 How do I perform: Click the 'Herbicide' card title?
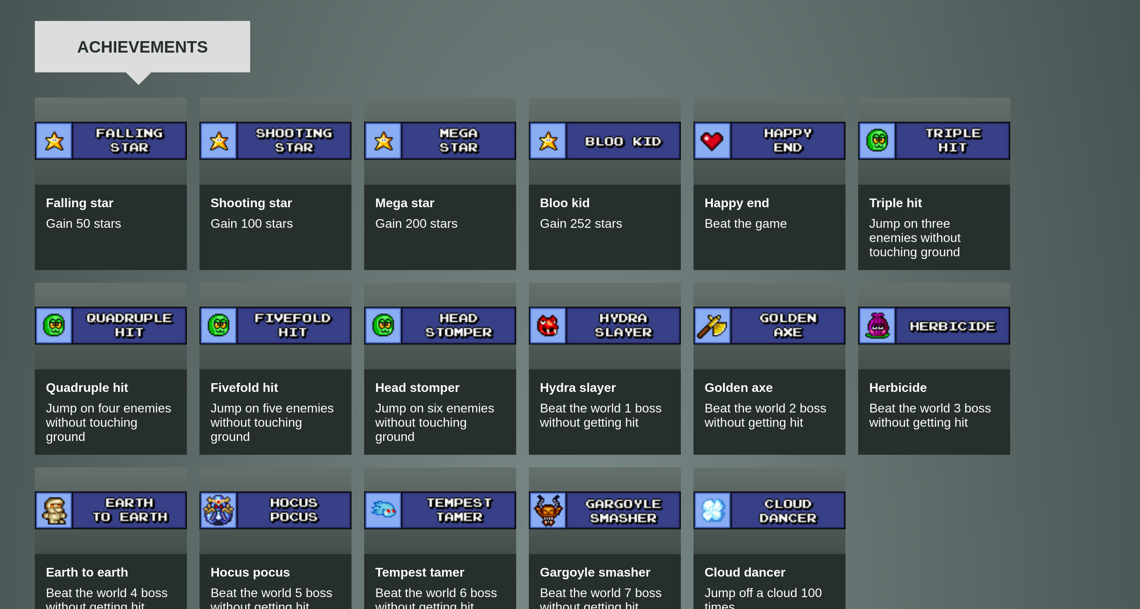click(x=897, y=388)
